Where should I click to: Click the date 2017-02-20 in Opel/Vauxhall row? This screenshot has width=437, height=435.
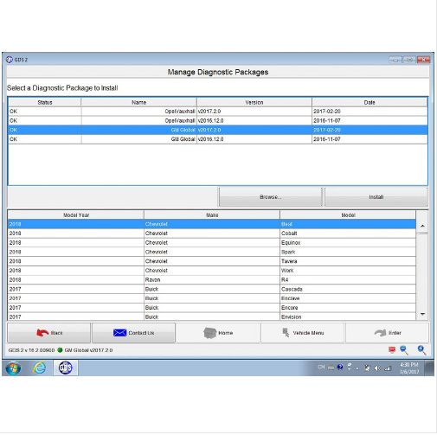point(327,112)
